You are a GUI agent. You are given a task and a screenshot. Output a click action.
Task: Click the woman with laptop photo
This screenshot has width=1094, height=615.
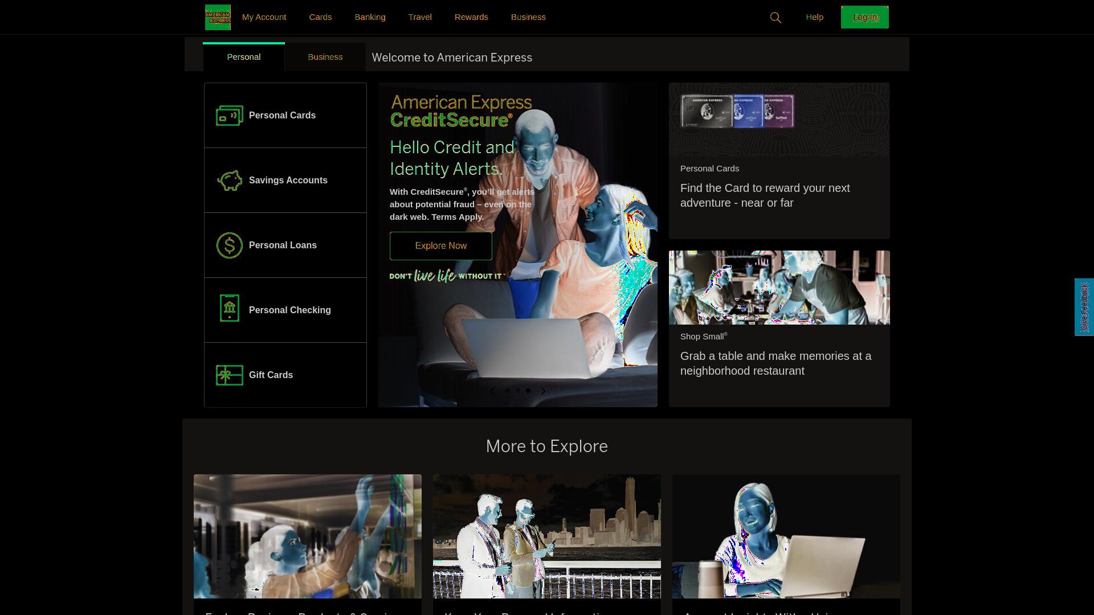786,536
